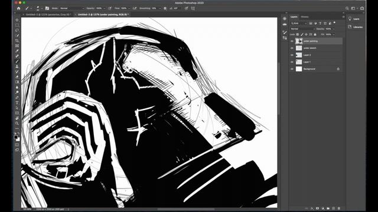Select the under sketch layer
The image size is (378, 212).
click(316, 48)
